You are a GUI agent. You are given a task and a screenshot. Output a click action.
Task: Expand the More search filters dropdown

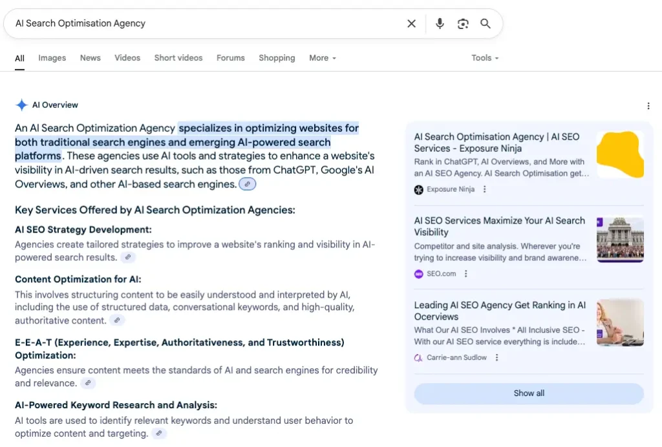click(323, 58)
